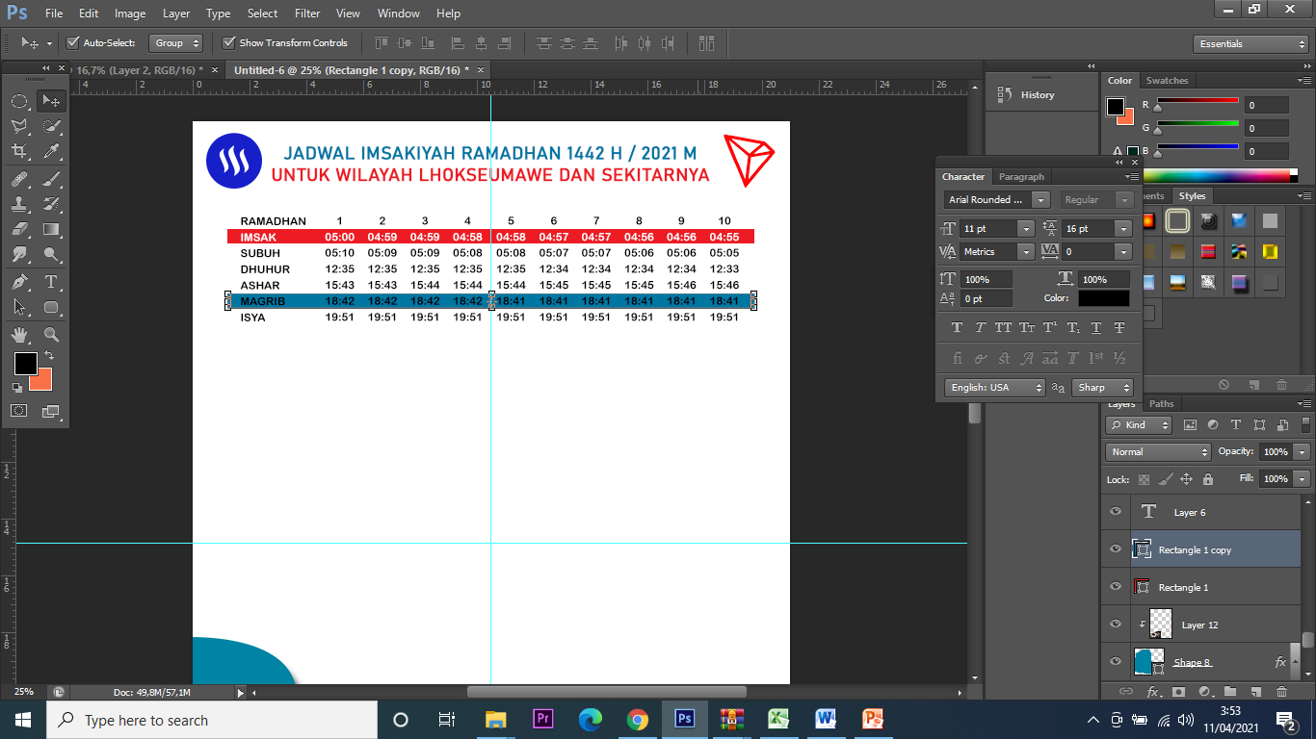The image size is (1316, 739).
Task: Select the Horizontal Type tool
Action: (x=52, y=282)
